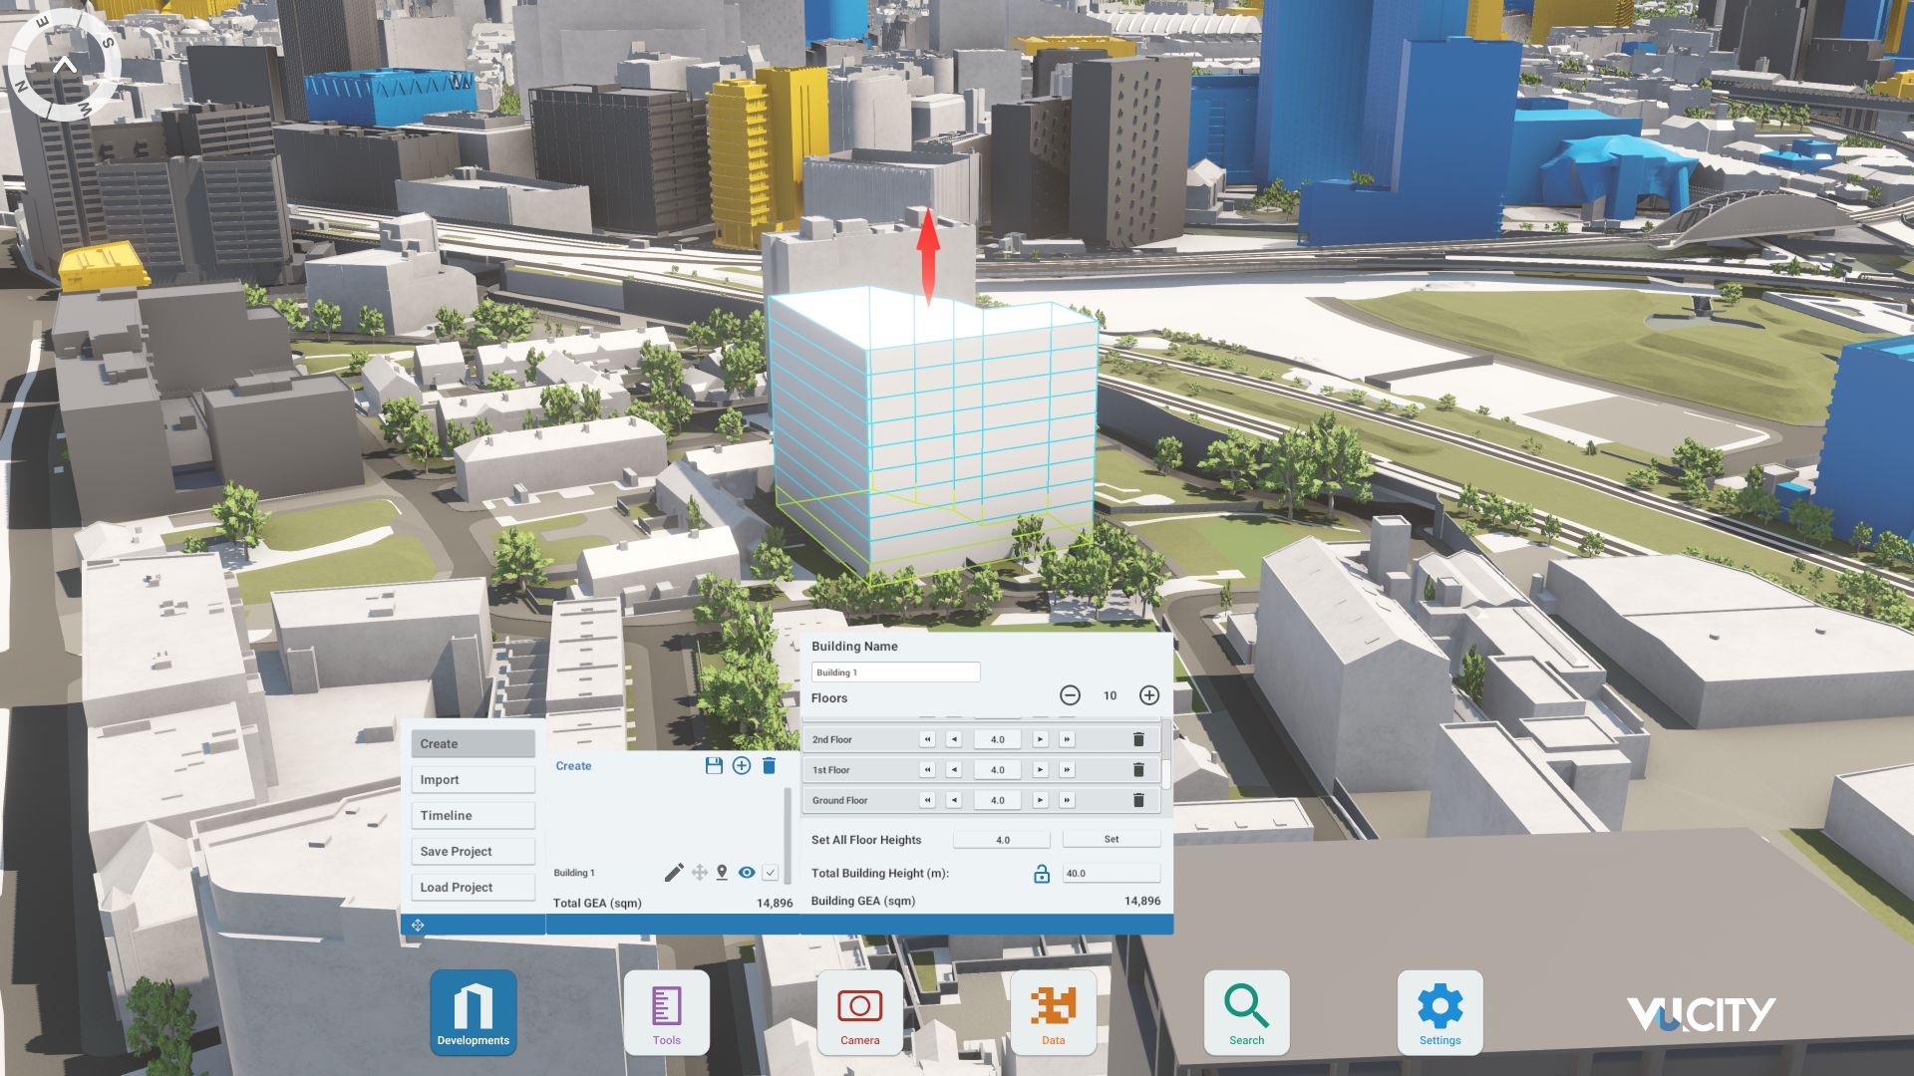The width and height of the screenshot is (1914, 1076).
Task: Click the Building Name input field
Action: 895,672
